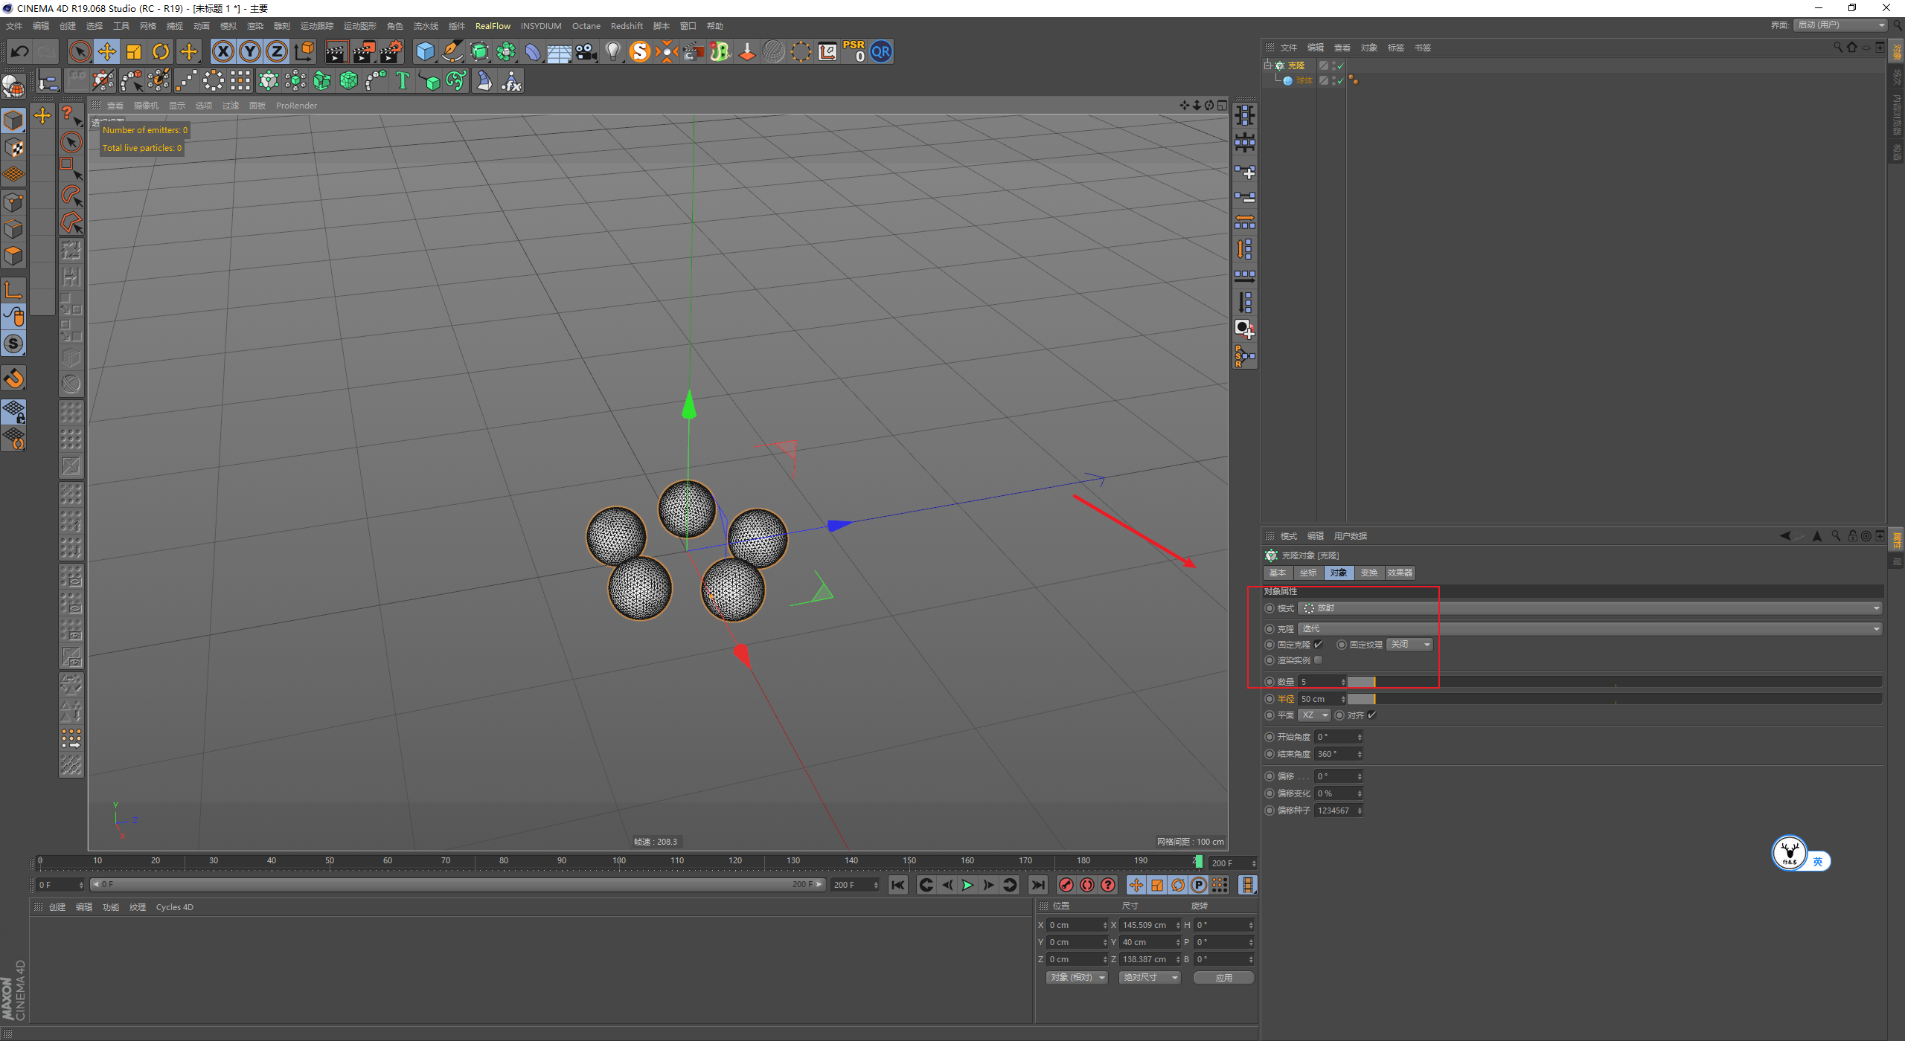
Task: Switch to the 变换 attribute tab
Action: (x=1368, y=573)
